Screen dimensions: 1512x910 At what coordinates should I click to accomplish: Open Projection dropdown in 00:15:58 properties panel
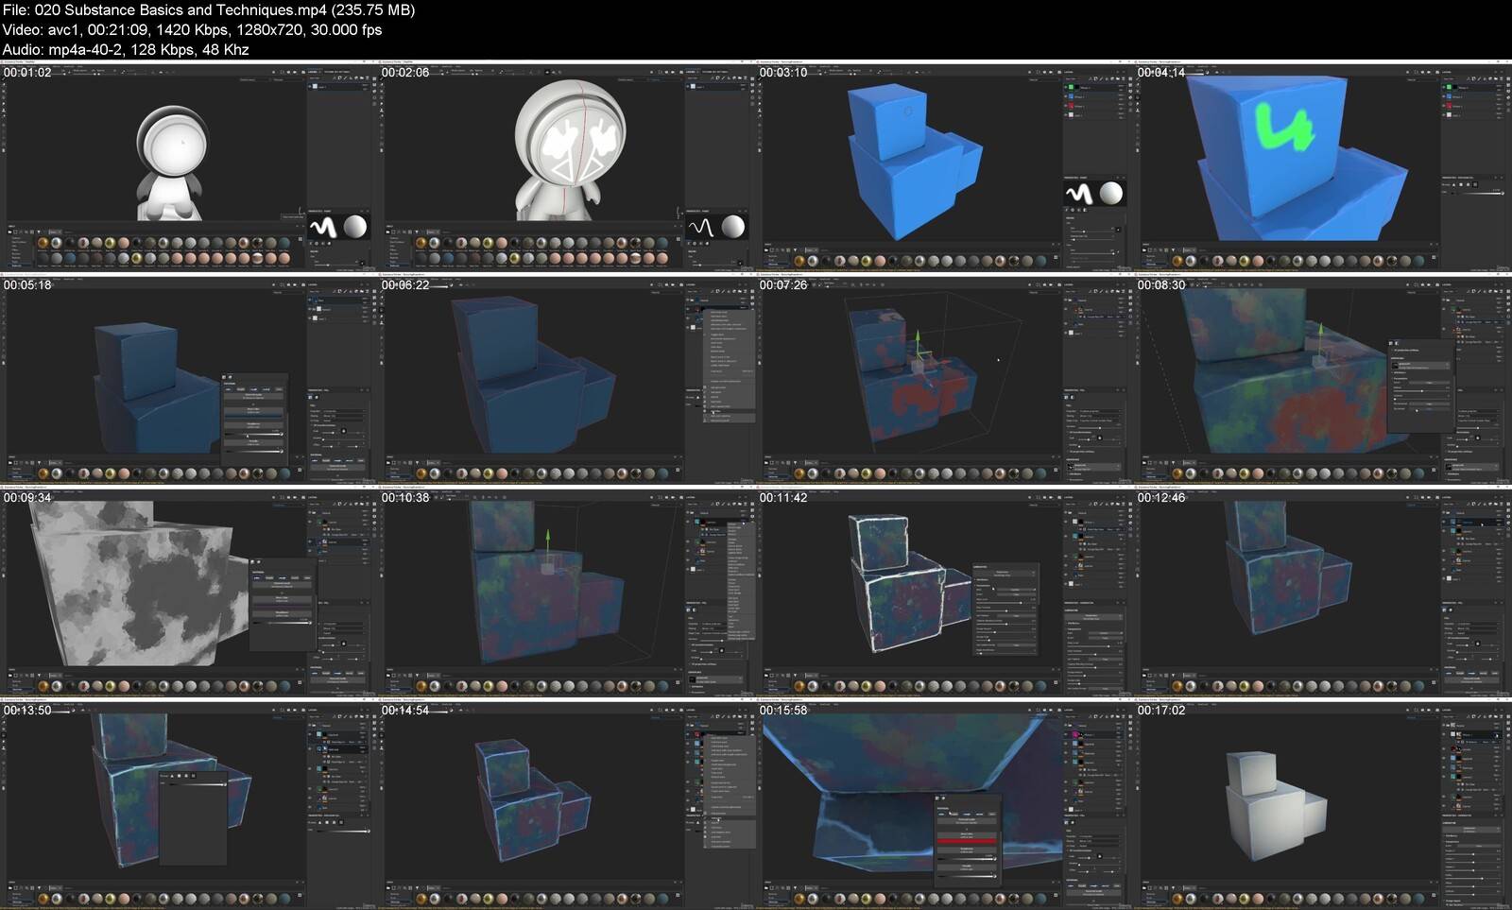1096,836
